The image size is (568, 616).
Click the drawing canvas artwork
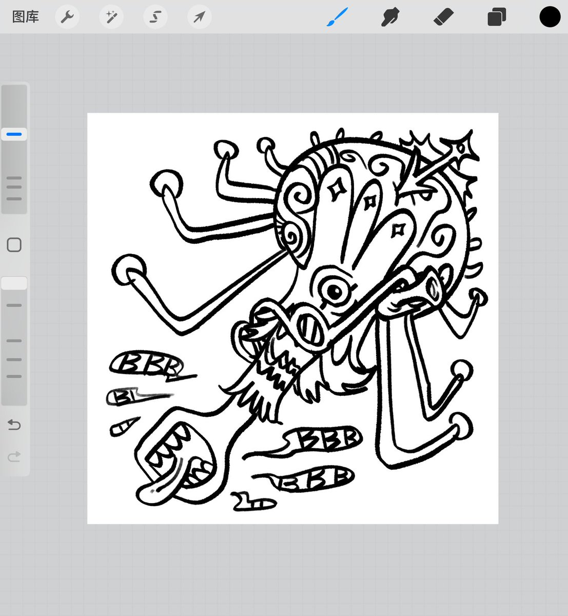(292, 318)
